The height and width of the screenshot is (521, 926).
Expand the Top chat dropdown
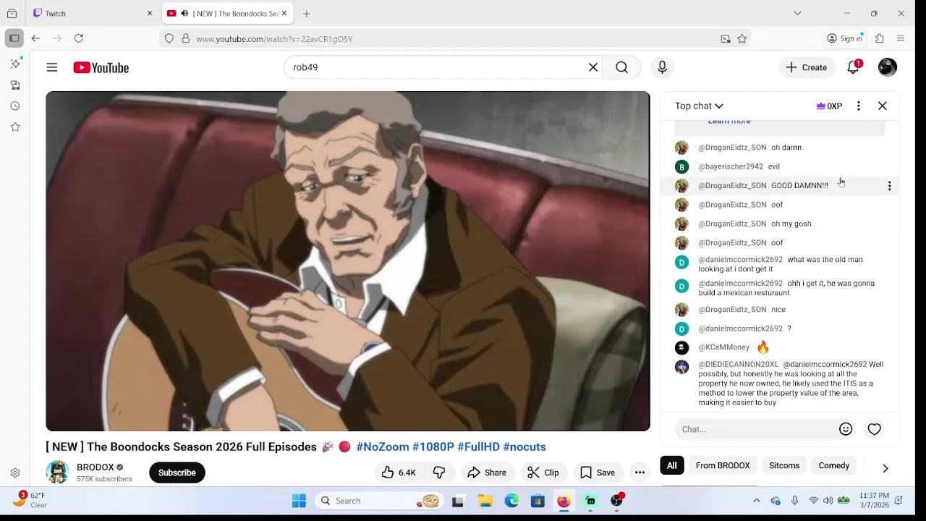coord(699,106)
